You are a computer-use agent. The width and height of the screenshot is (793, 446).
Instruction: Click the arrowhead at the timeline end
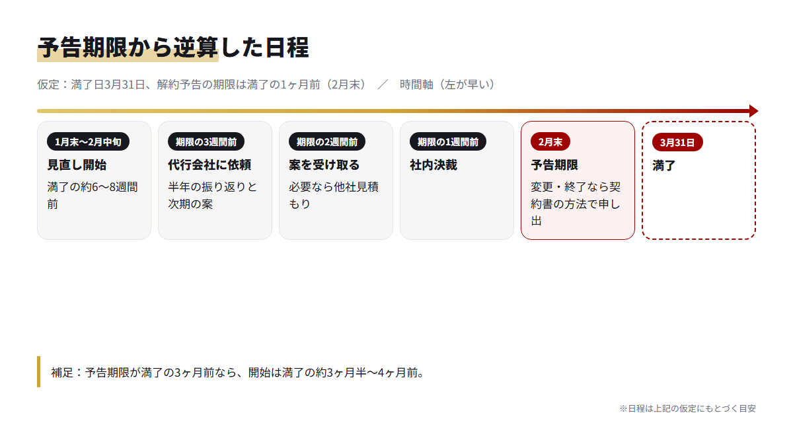(754, 111)
